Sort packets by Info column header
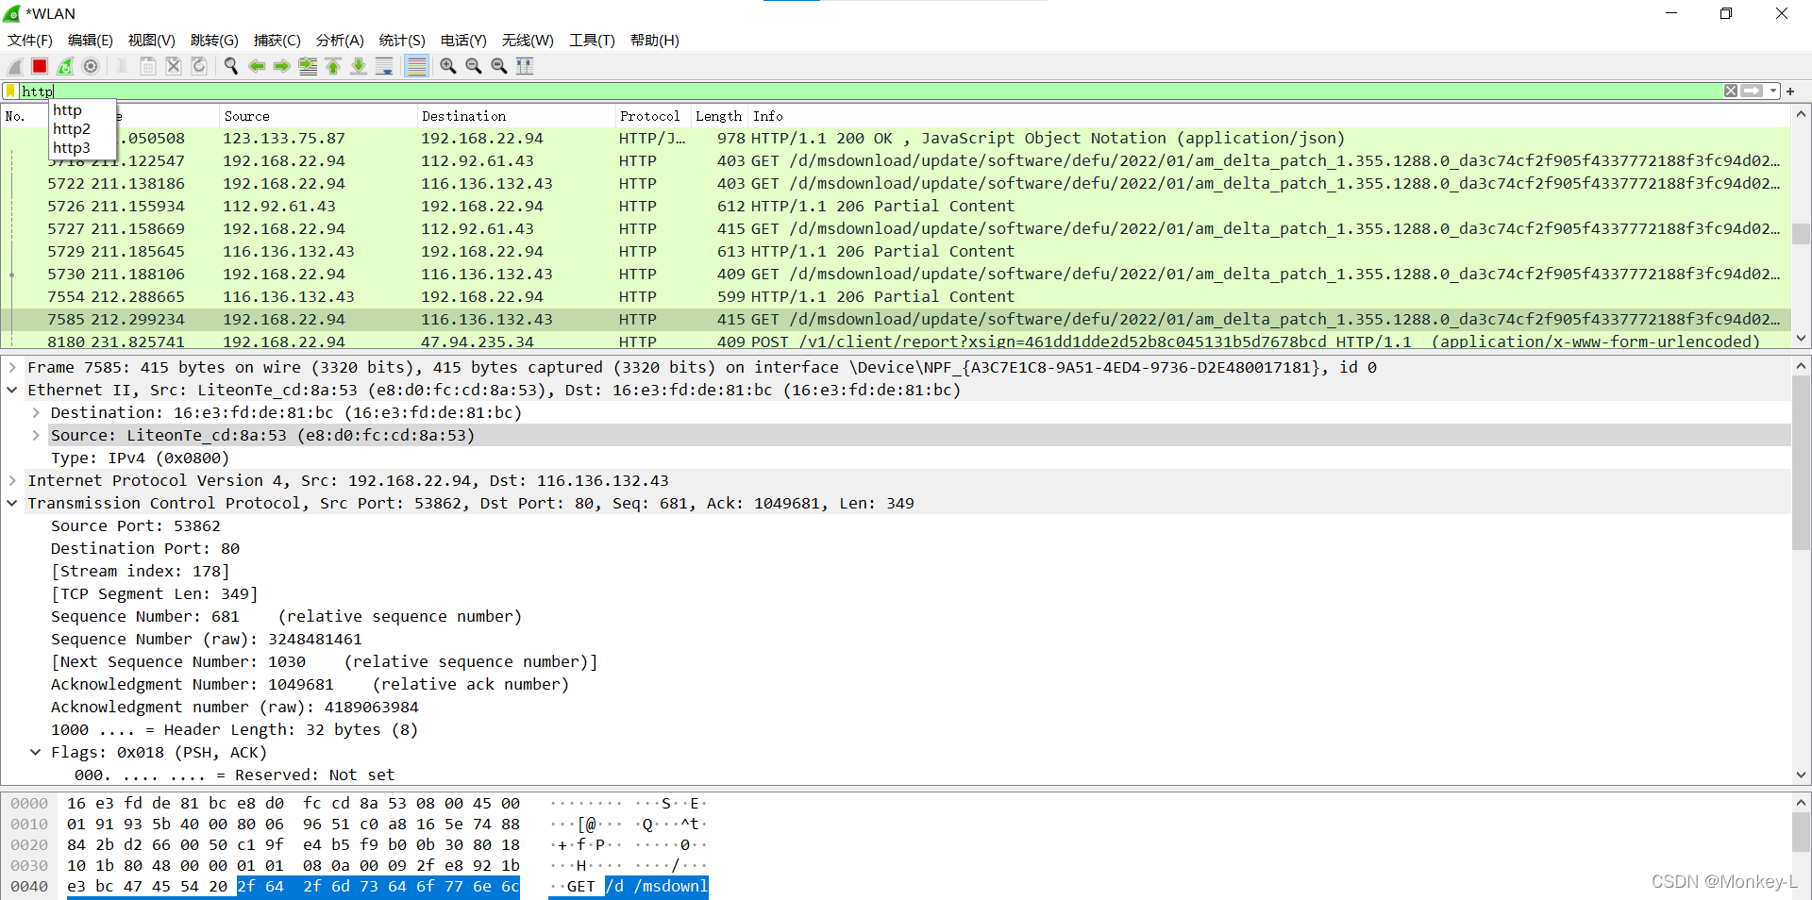1812x900 pixels. point(1269,116)
